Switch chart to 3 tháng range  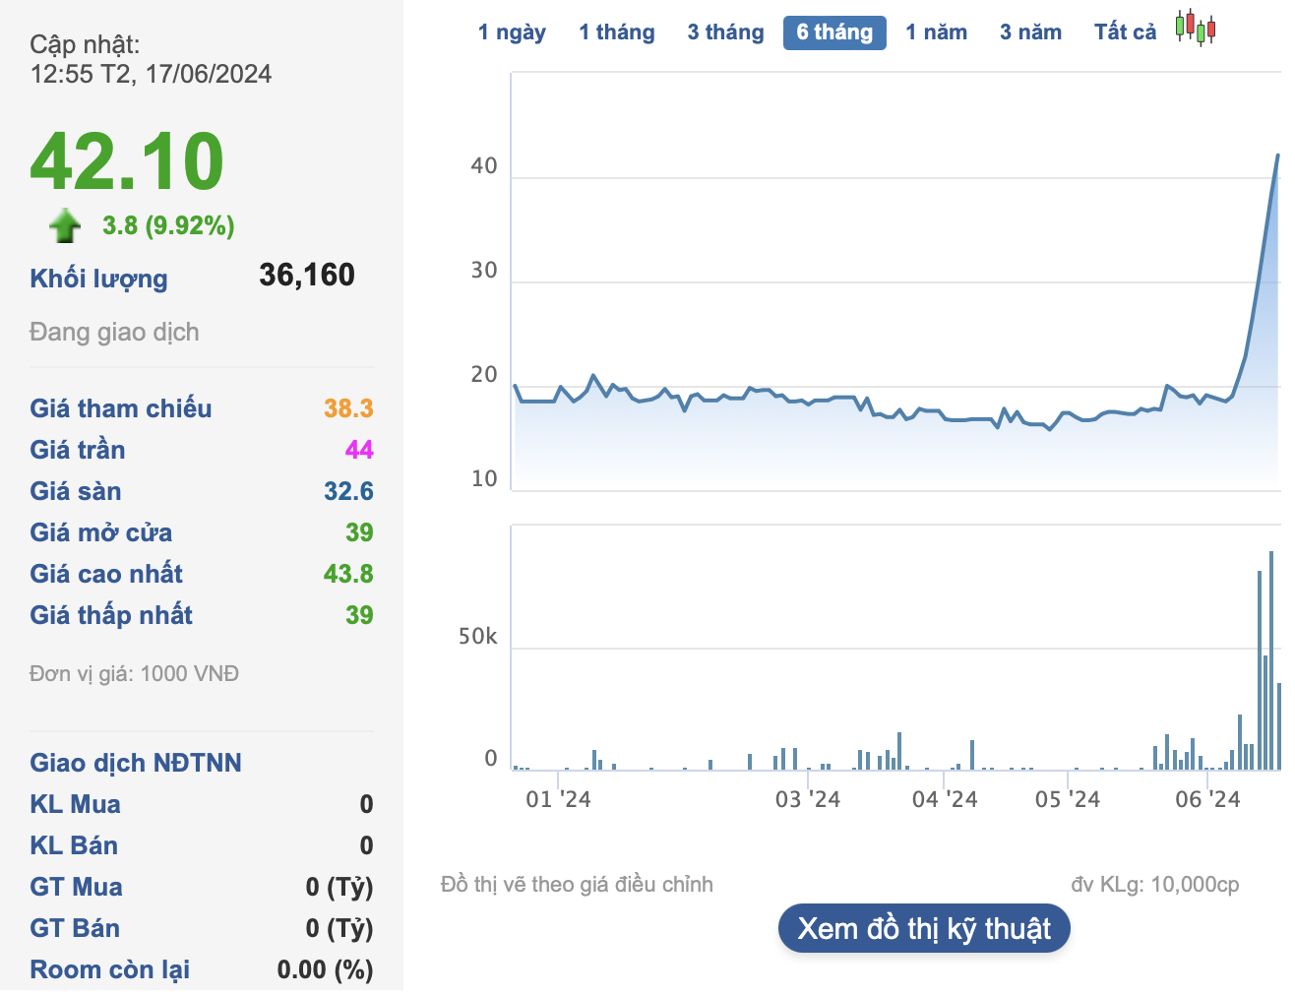(x=725, y=32)
